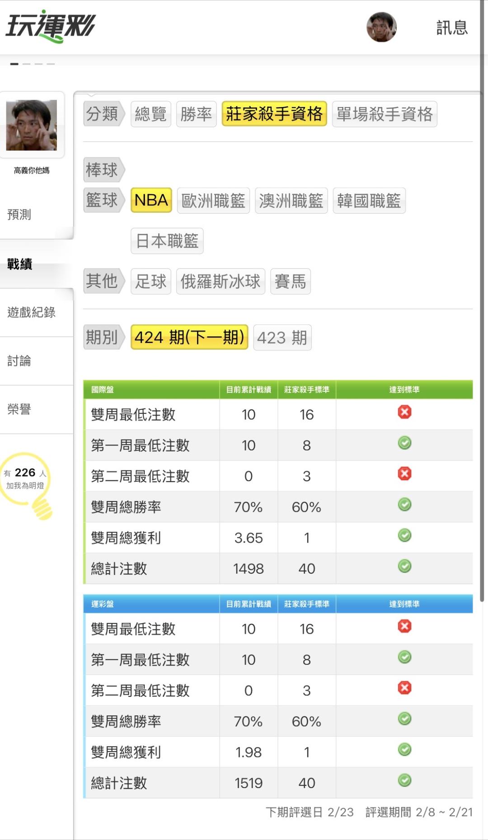Click the 棒球 category label
The image size is (488, 840).
[x=103, y=170]
